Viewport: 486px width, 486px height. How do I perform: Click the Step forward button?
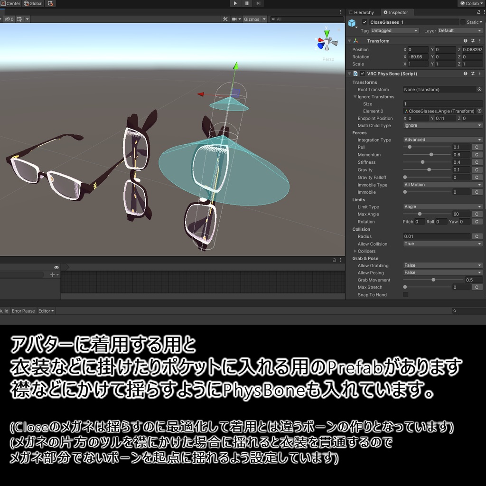tap(258, 3)
